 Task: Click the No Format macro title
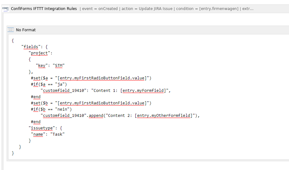pyautogui.click(x=26, y=30)
